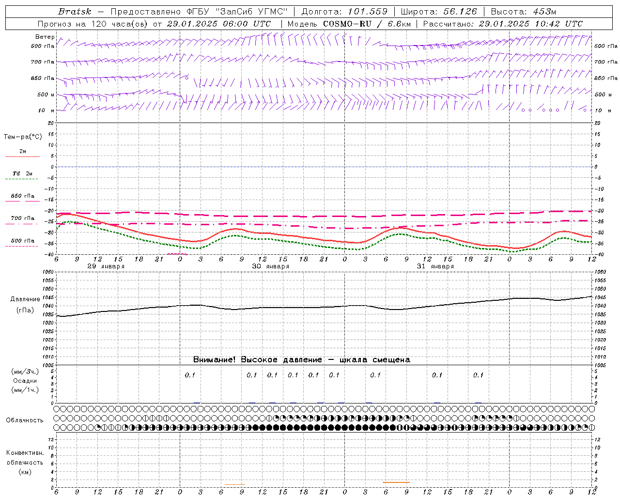
Task: Click the calm-wind circle on the 850 гПа wind row
Action: pos(186,77)
